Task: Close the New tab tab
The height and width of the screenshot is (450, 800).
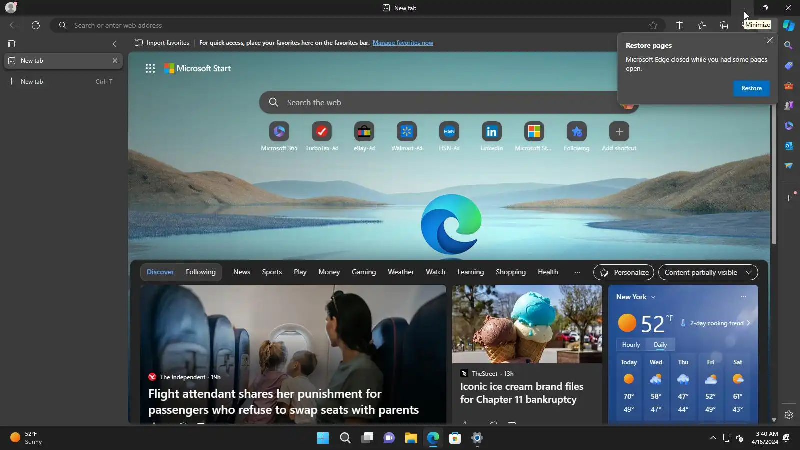Action: coord(115,61)
